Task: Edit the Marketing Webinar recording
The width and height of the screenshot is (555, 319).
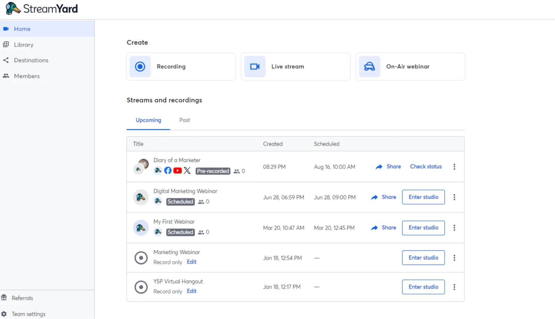Action: pos(191,262)
